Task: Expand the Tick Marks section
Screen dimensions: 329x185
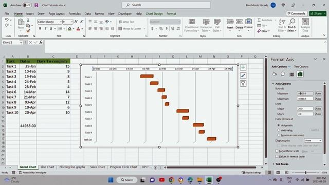Action: tap(273, 164)
